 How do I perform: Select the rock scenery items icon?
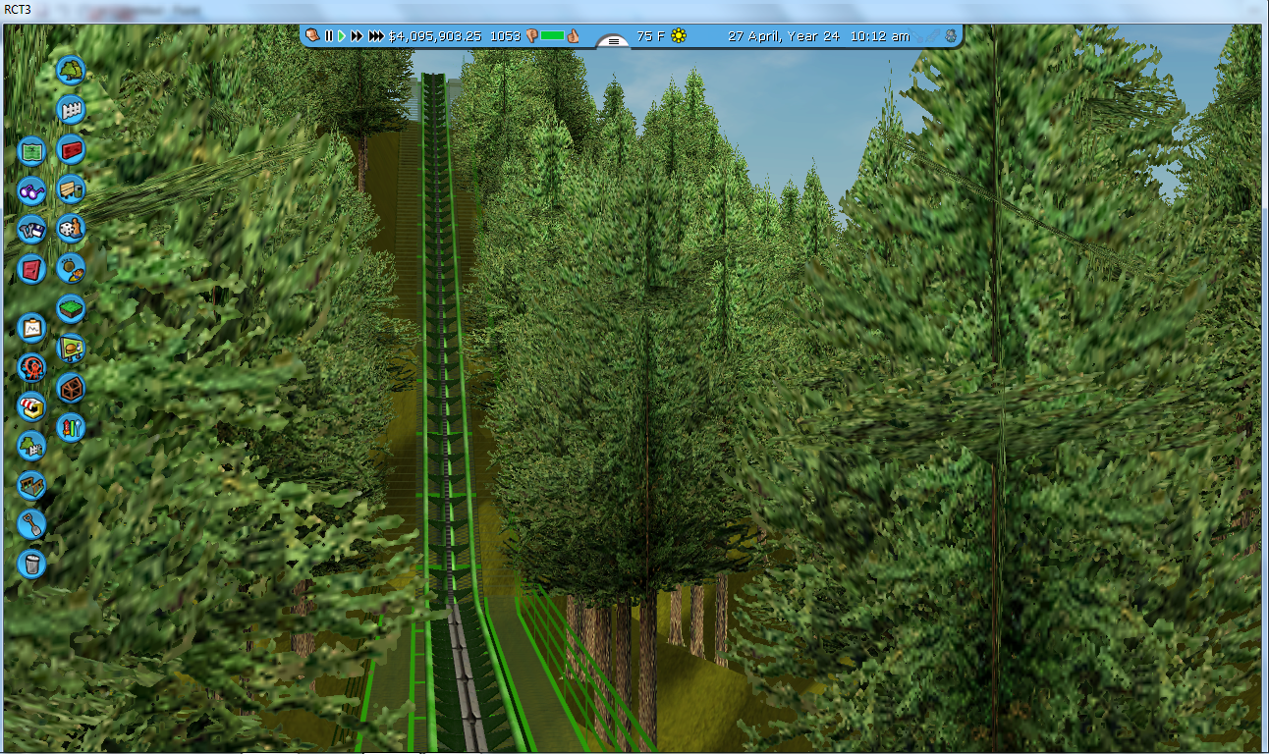(x=71, y=268)
